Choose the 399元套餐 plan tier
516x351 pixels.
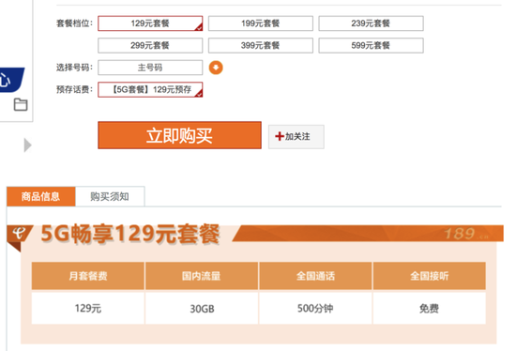(x=261, y=45)
